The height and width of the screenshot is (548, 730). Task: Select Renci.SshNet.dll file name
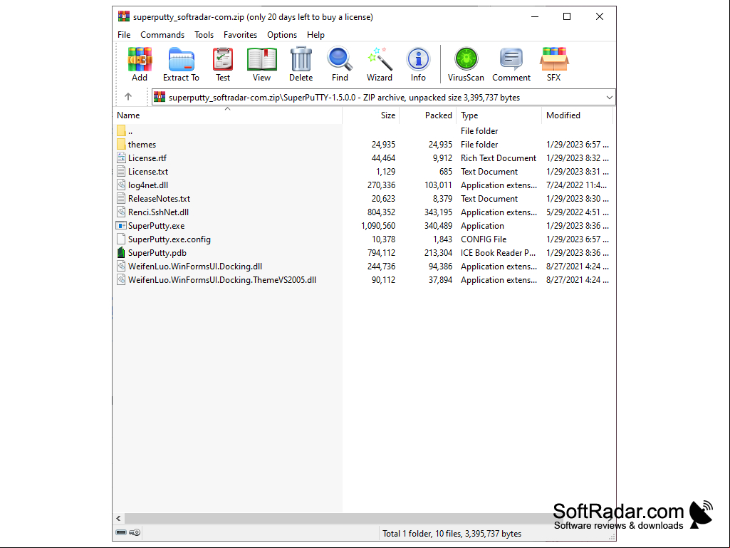point(158,212)
